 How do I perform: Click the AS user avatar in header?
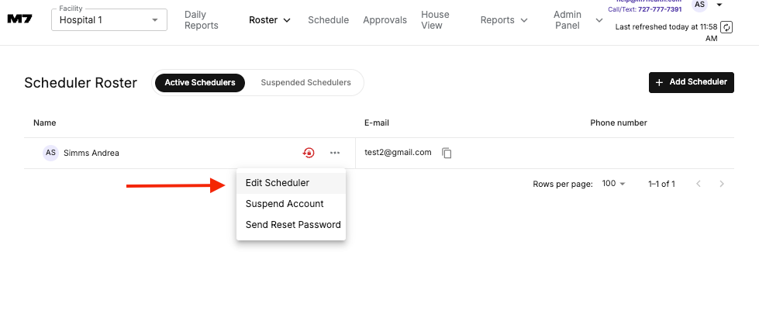(700, 5)
